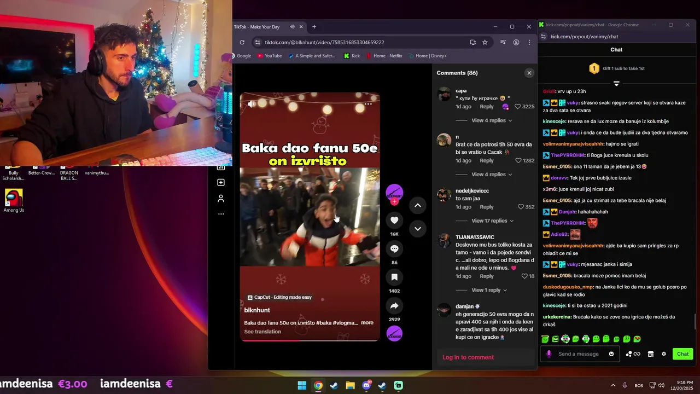Reply to nedeljkoviccc's comment

point(487,207)
